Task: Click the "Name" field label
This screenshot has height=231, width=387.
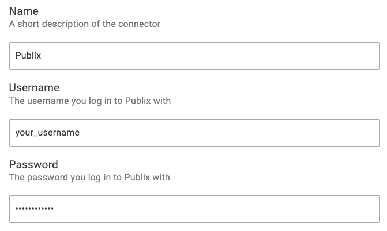Action: pos(22,11)
